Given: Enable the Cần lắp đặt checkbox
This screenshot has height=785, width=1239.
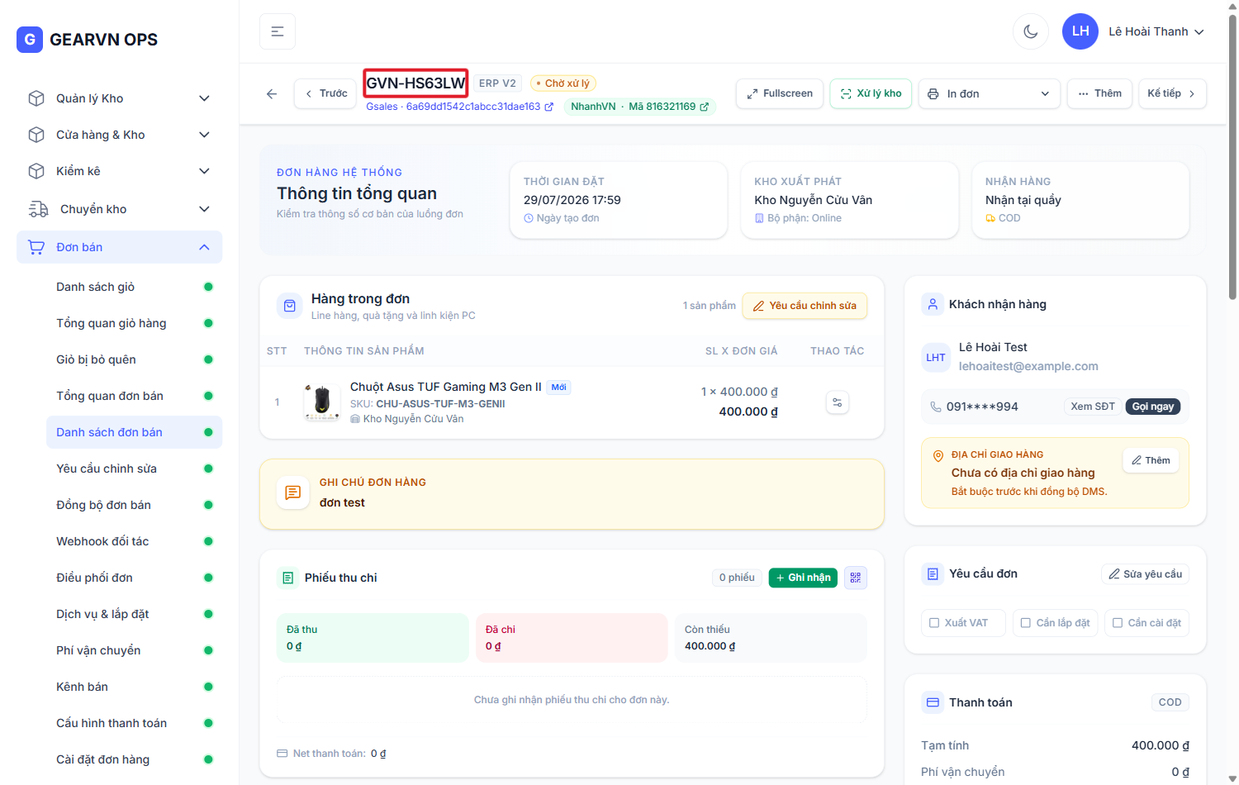Looking at the screenshot, I should [x=1025, y=623].
